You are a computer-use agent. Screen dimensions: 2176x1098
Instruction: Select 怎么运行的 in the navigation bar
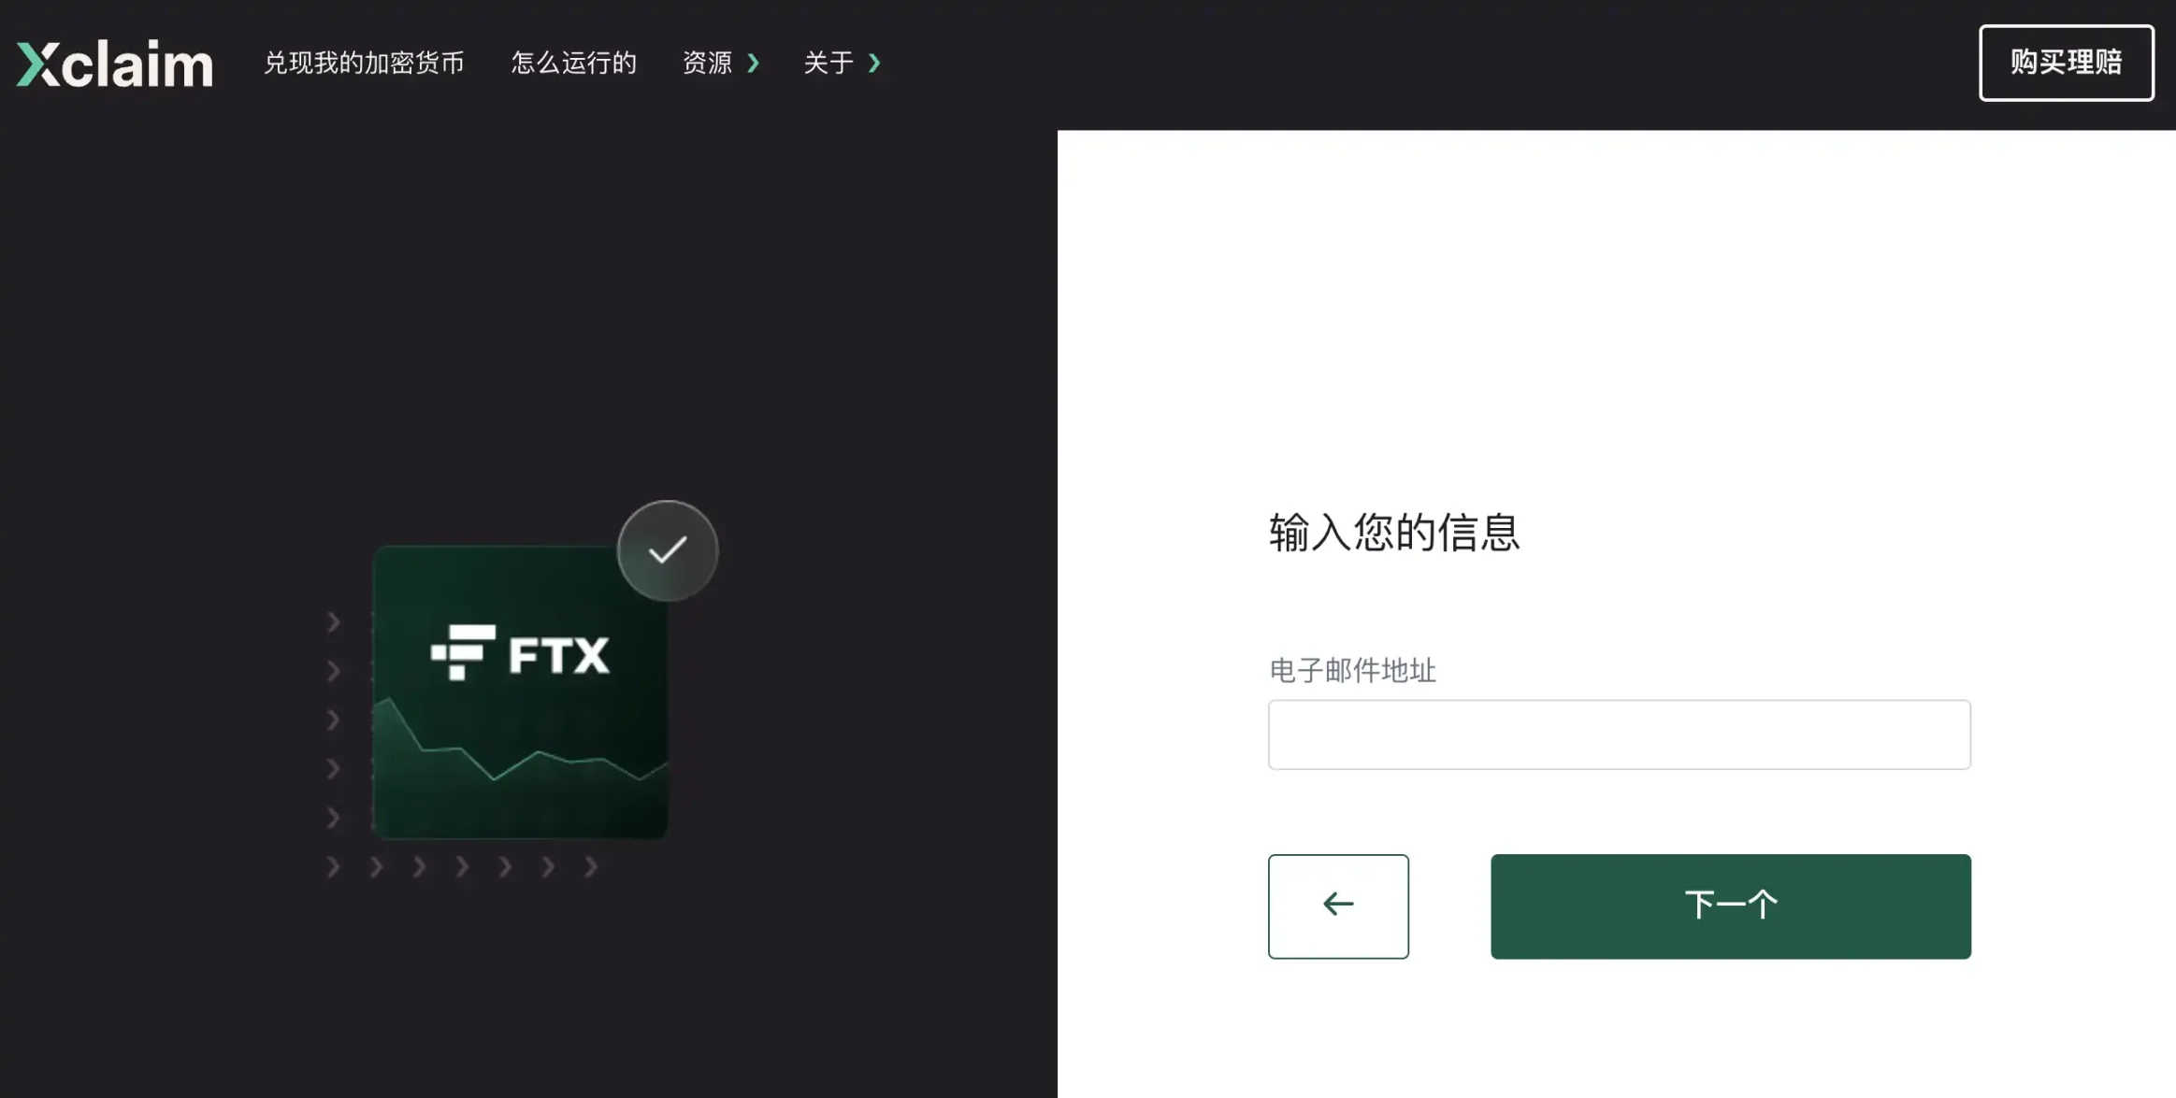click(x=573, y=62)
